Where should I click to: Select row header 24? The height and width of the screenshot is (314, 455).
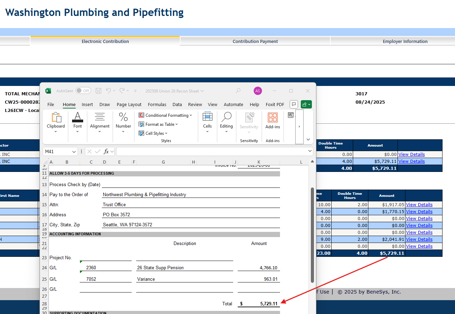[44, 268]
